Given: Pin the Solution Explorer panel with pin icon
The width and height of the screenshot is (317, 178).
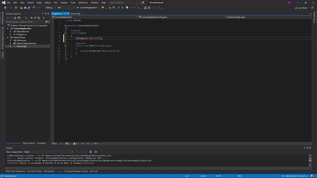Looking at the screenshot, I should pos(45,14).
